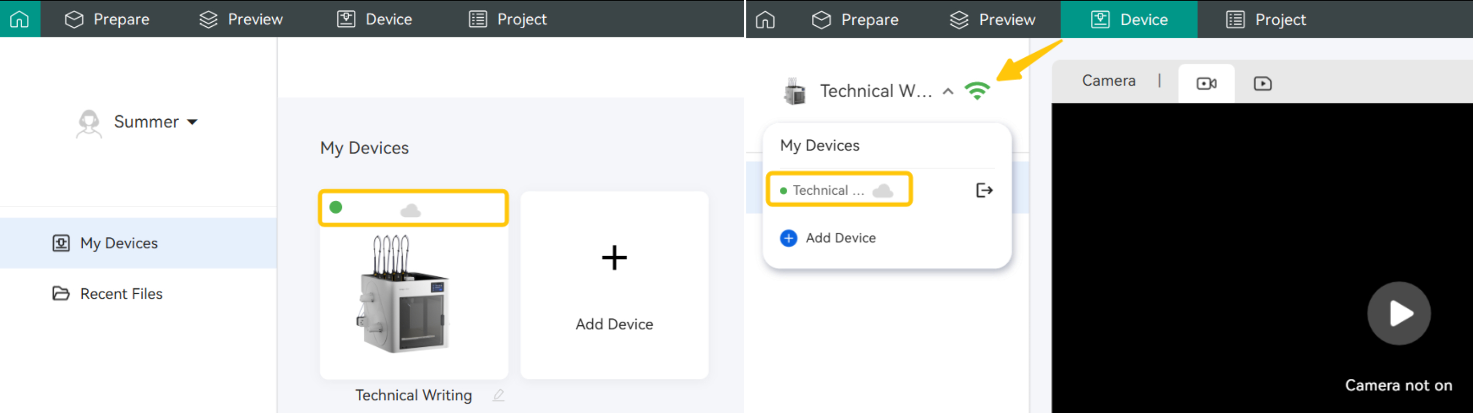
Task: Select the Technical ... entry in device dropdown
Action: [828, 190]
